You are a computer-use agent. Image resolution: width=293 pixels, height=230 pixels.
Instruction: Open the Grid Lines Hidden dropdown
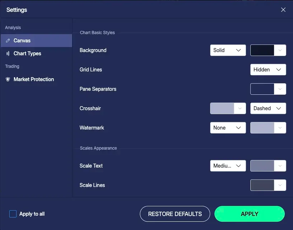tap(268, 70)
